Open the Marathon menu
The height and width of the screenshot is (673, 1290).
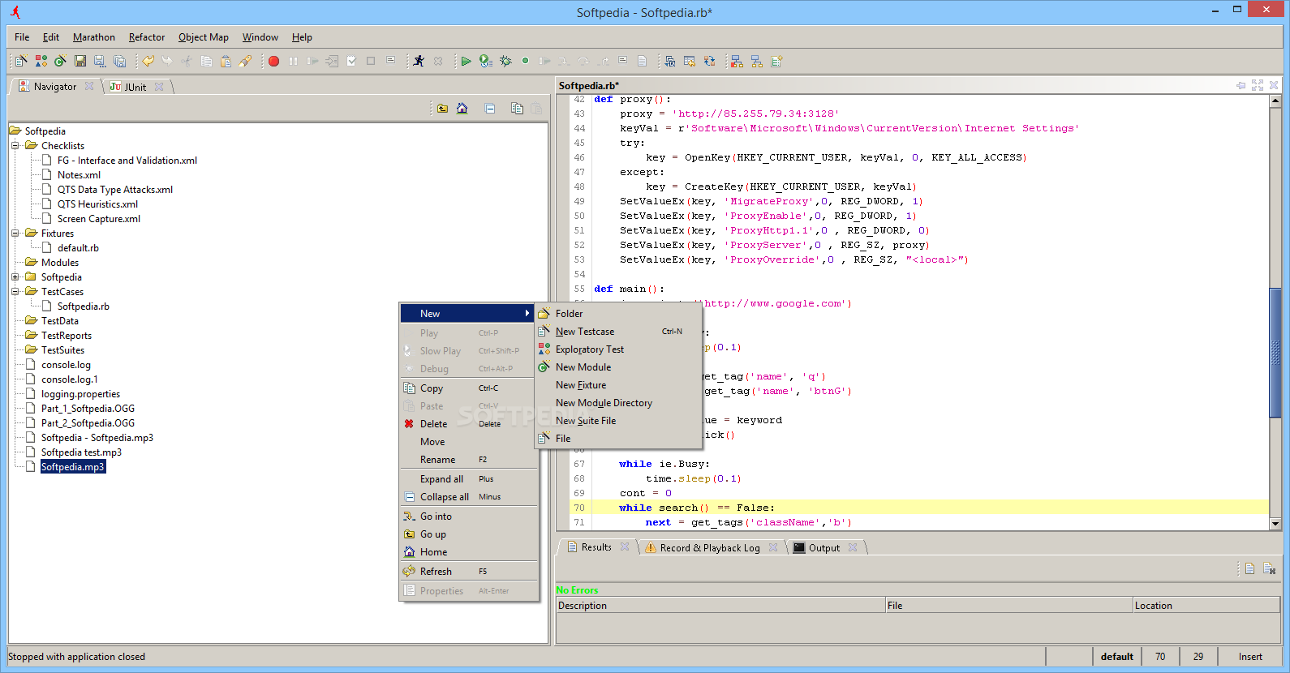(x=94, y=37)
